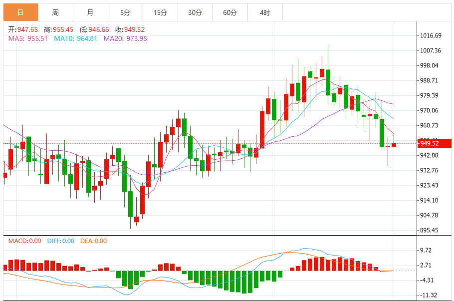Click the 932.76 price axis label
The image size is (454, 301).
[x=430, y=170]
